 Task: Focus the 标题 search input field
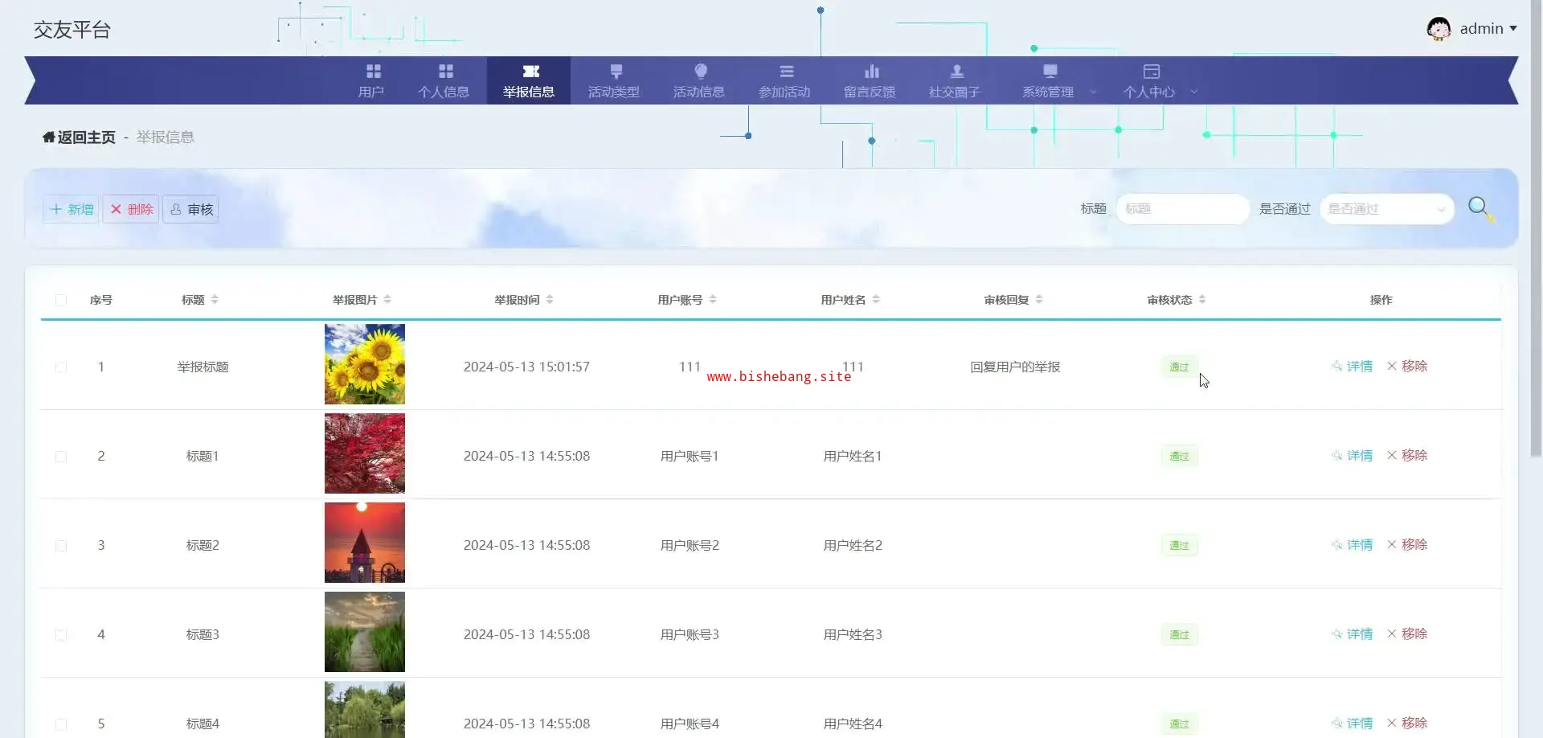pos(1181,209)
